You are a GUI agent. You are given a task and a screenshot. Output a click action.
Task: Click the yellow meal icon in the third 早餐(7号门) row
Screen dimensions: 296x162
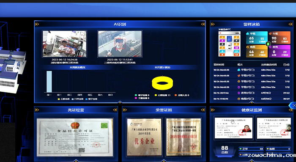[x=239, y=81]
